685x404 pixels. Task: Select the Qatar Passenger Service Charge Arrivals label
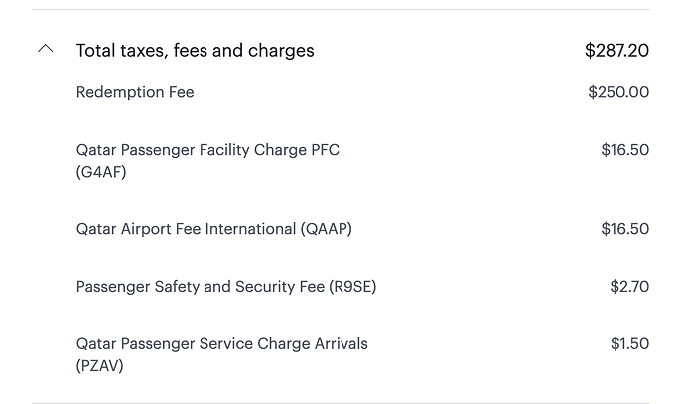[221, 344]
